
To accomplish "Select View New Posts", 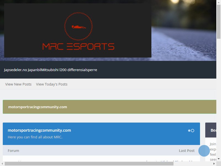I will 18,84.
